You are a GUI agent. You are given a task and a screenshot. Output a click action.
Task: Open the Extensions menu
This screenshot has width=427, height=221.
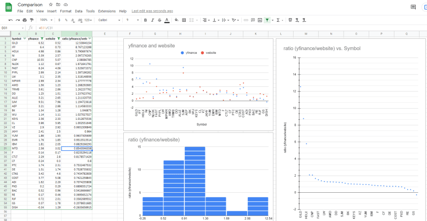(107, 11)
